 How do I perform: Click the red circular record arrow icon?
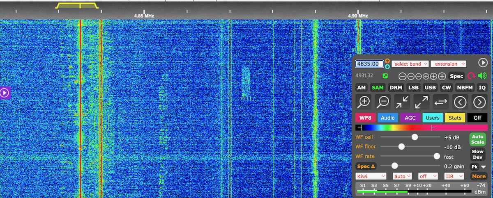click(471, 76)
